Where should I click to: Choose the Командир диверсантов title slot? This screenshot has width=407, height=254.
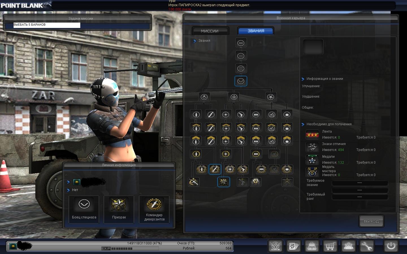click(x=154, y=209)
